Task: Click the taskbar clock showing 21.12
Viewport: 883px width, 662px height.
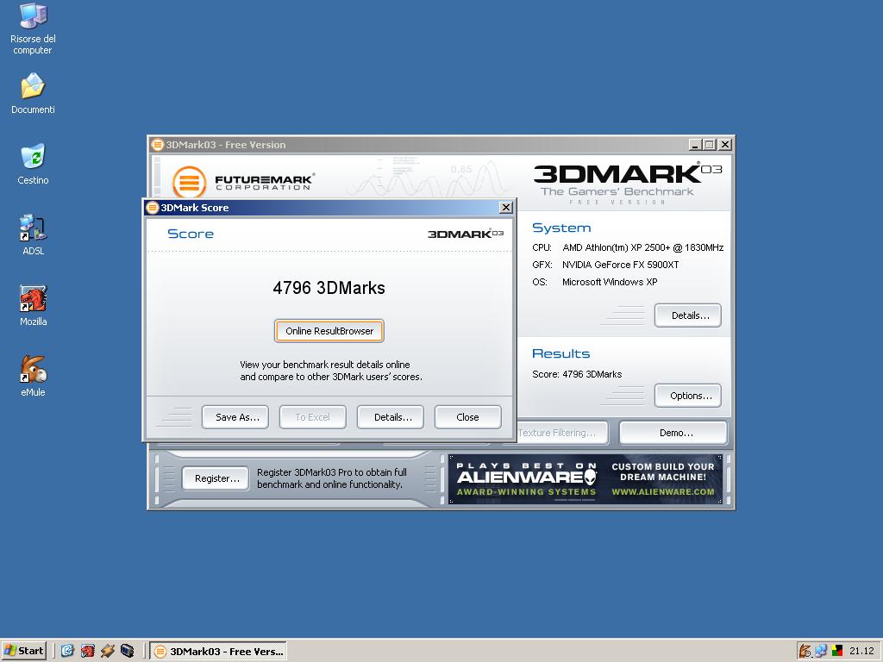Action: (x=861, y=651)
